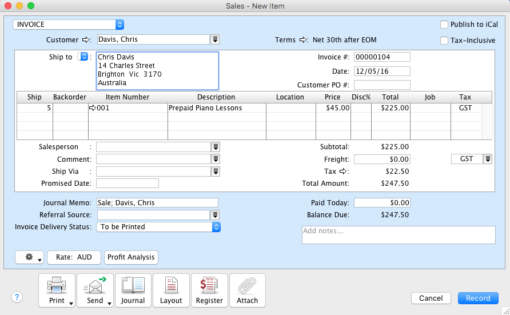Expand the Customer list dropdown

(215, 39)
